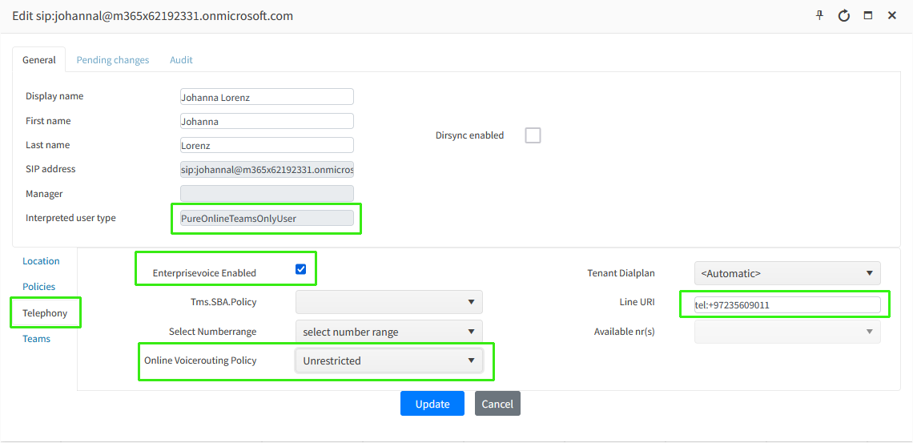The height and width of the screenshot is (443, 913).
Task: Go to the Location section
Action: (x=41, y=261)
